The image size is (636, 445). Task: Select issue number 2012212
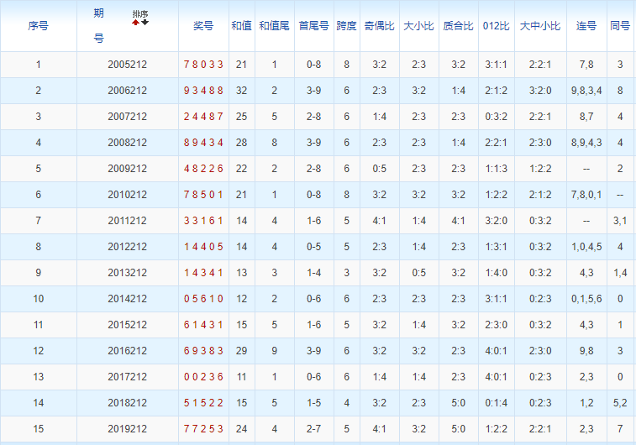(x=127, y=247)
